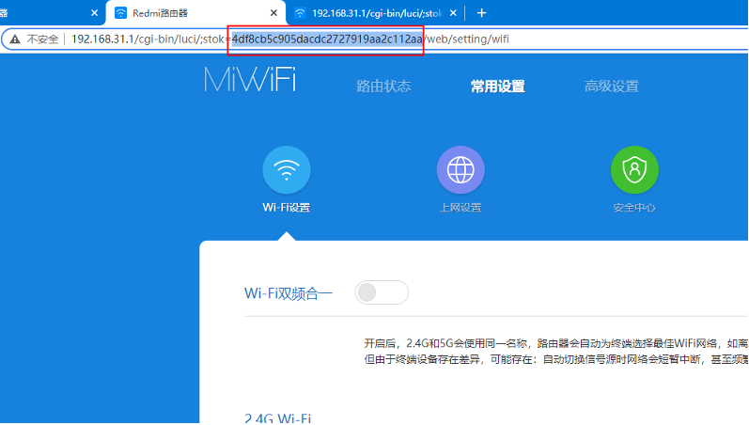Screen dimensions: 749x425
Task: Close the leftmost partially visible tab
Action: [95, 13]
